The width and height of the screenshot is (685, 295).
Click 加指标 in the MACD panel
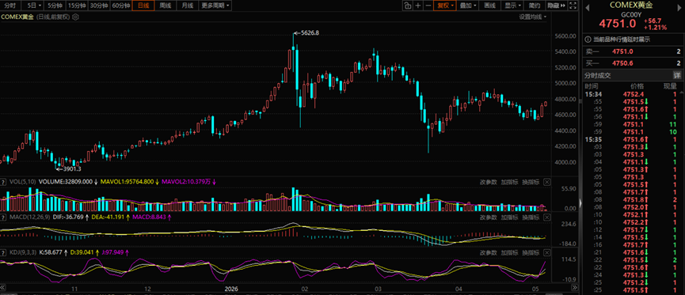[509, 217]
